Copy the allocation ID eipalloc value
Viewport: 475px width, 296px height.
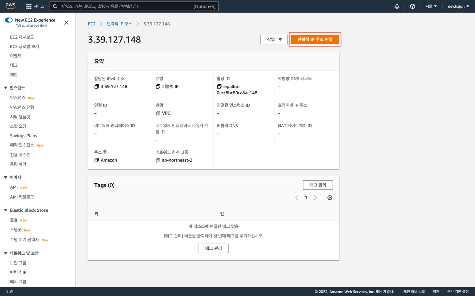tap(219, 86)
